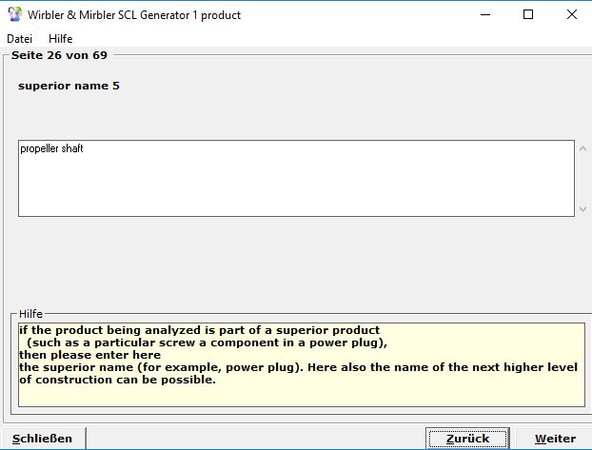
Task: Click the Hilfe group box label
Action: coord(31,313)
